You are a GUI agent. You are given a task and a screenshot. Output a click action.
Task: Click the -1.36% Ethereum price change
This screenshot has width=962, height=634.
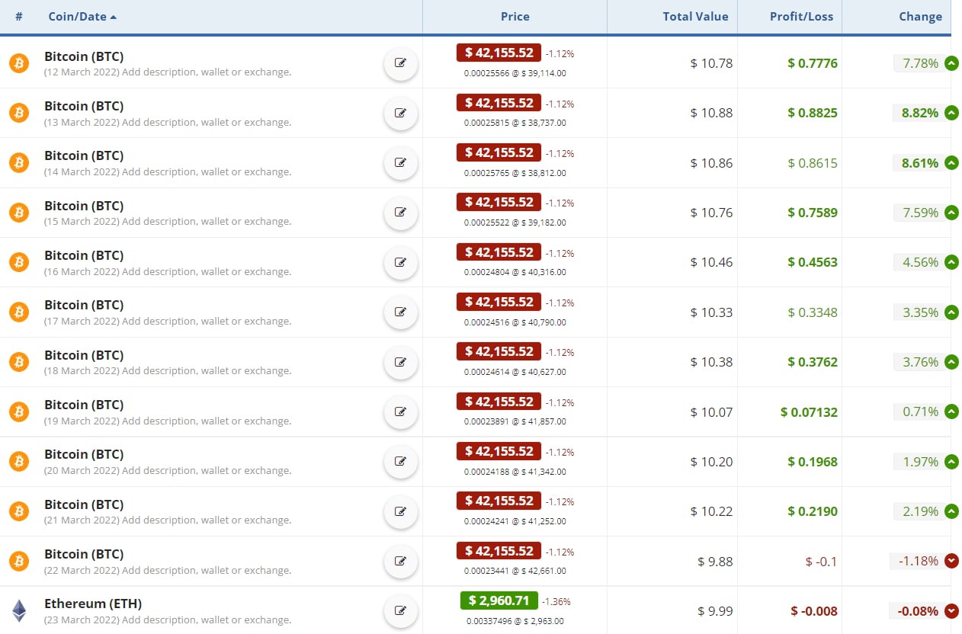(556, 601)
